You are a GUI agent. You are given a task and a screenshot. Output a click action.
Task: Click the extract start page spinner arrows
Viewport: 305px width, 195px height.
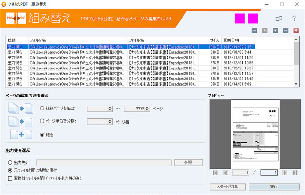(x=110, y=108)
